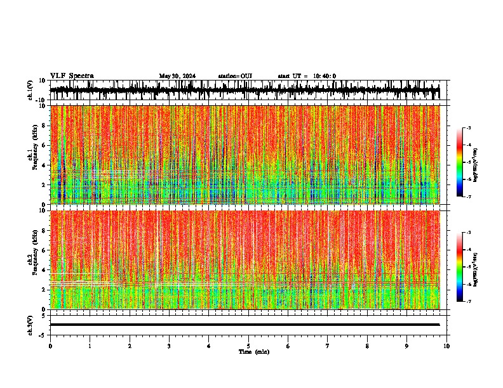
Task: Click the log(PSD) label beside ch.2 colorbar
Action: (476, 270)
